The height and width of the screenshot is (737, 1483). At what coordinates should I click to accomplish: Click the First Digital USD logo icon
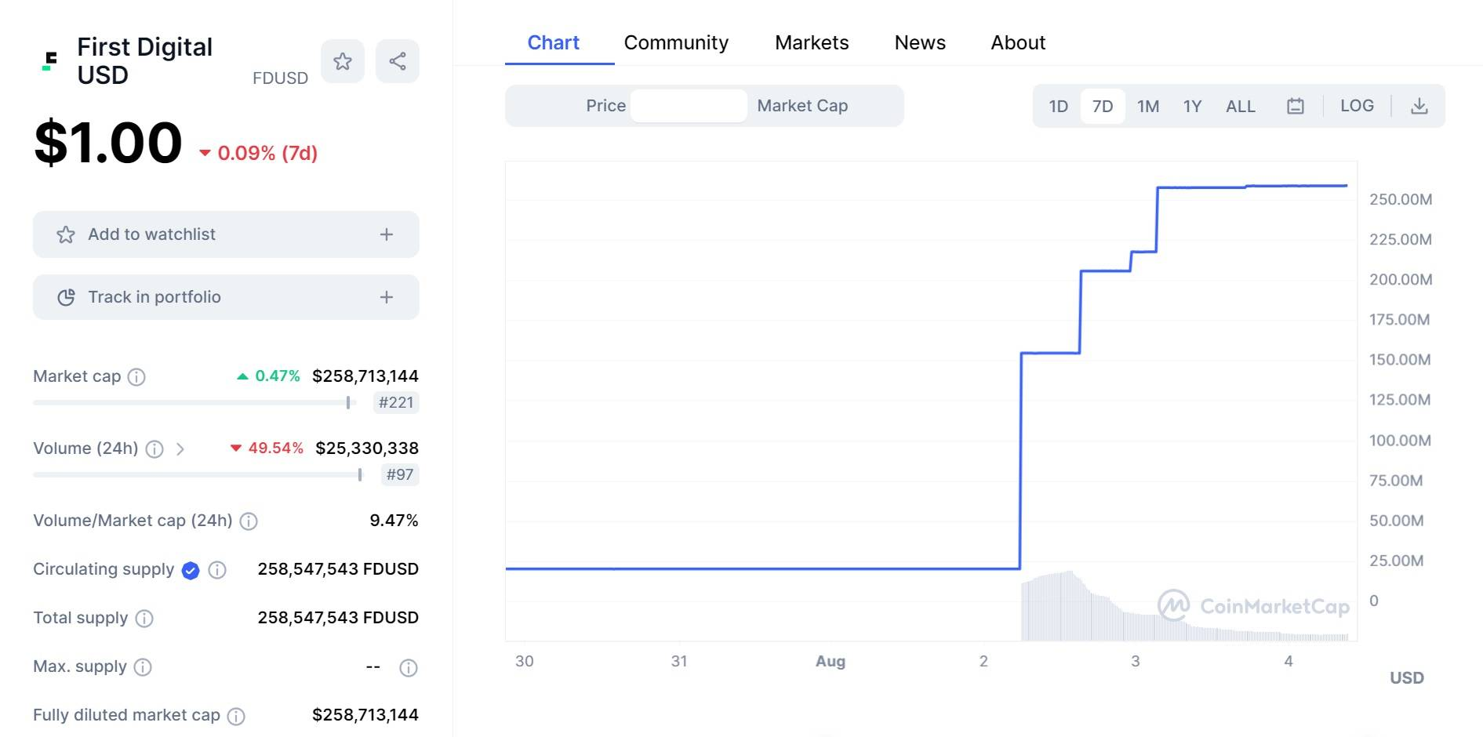pyautogui.click(x=50, y=61)
